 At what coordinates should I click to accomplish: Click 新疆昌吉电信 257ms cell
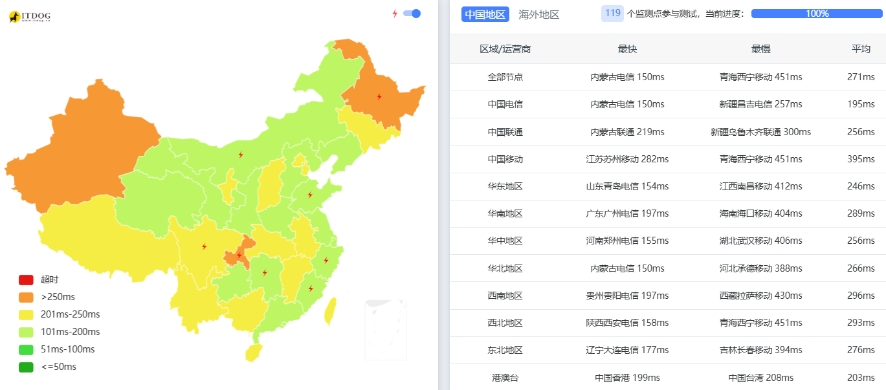(x=760, y=104)
